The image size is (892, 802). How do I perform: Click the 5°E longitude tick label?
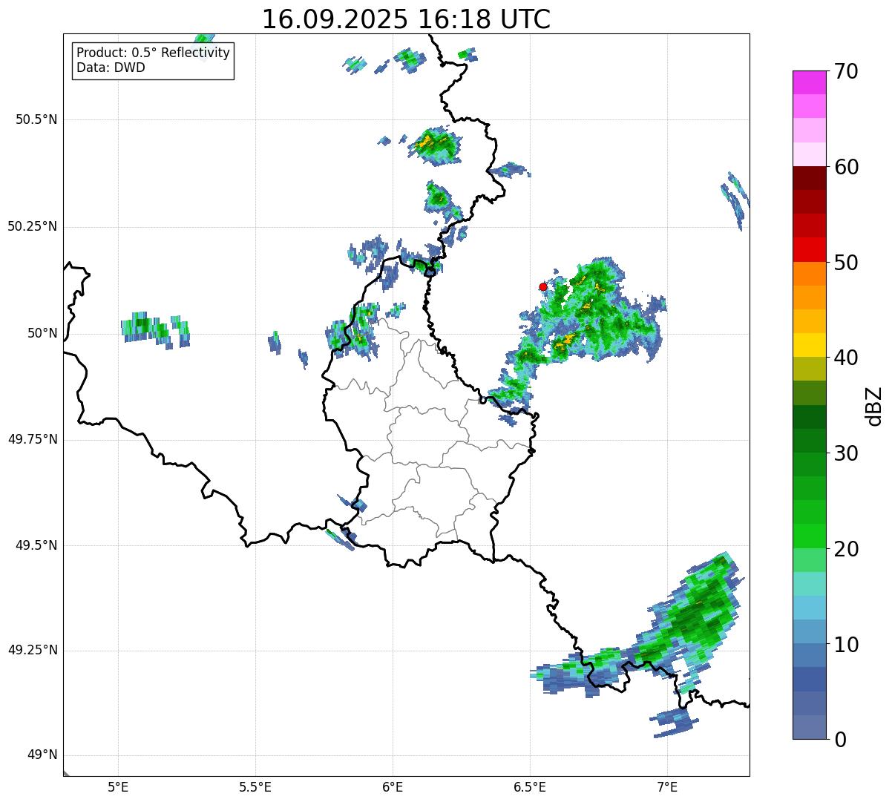(x=118, y=786)
